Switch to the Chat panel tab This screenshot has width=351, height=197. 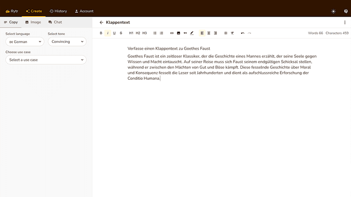coord(55,22)
